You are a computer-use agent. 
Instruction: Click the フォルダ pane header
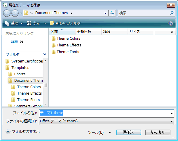coord(25,54)
